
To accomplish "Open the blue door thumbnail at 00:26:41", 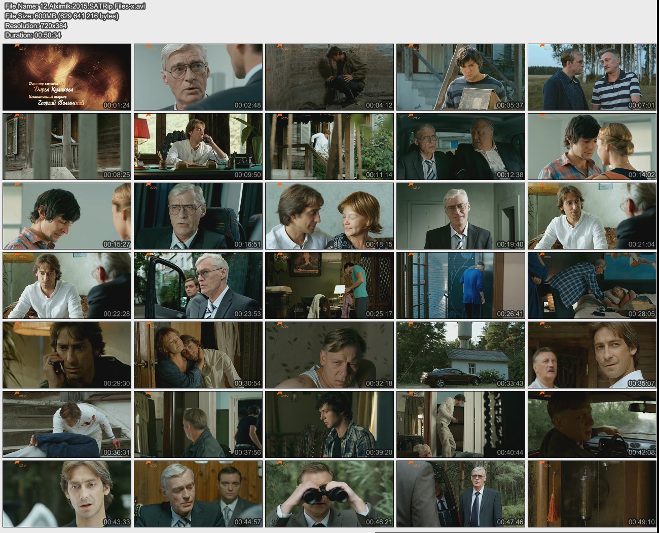I will (x=461, y=286).
